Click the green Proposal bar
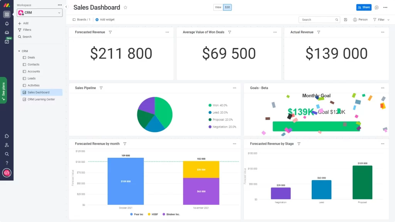The height and width of the screenshot is (222, 395). pos(362,182)
